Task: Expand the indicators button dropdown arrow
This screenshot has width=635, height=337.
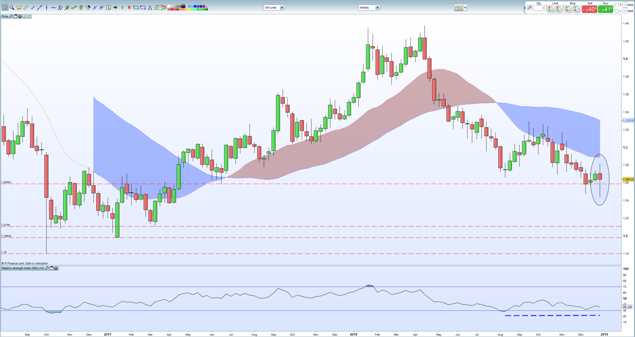Action: click(465, 8)
